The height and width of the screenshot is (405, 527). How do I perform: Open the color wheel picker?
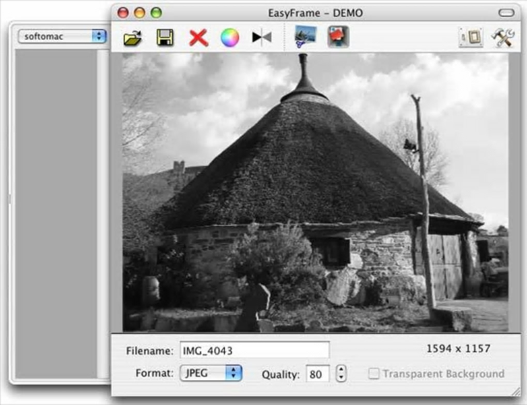230,37
